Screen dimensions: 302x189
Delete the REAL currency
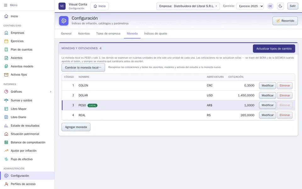(x=285, y=115)
